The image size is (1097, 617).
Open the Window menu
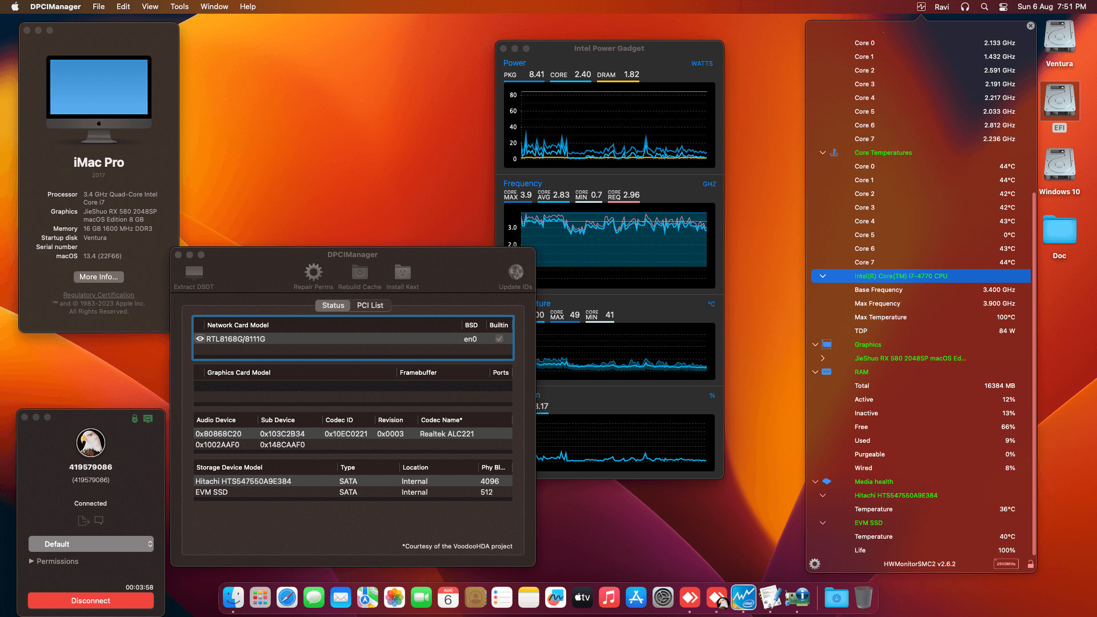click(x=214, y=7)
